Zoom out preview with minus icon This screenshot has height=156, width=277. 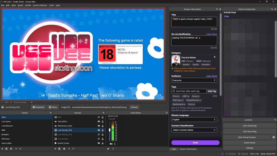point(2,102)
